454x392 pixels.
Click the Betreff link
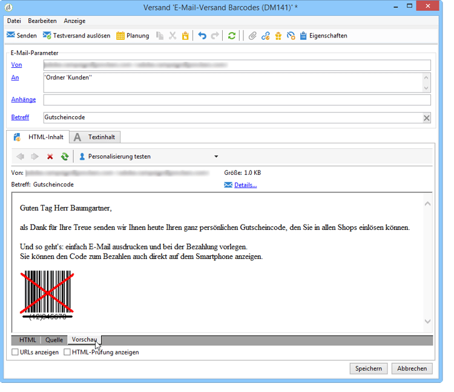pos(20,117)
